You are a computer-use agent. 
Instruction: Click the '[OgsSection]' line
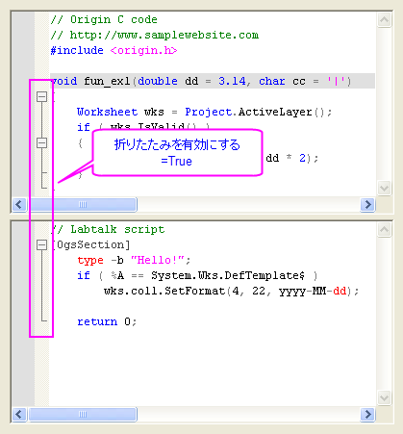click(91, 245)
